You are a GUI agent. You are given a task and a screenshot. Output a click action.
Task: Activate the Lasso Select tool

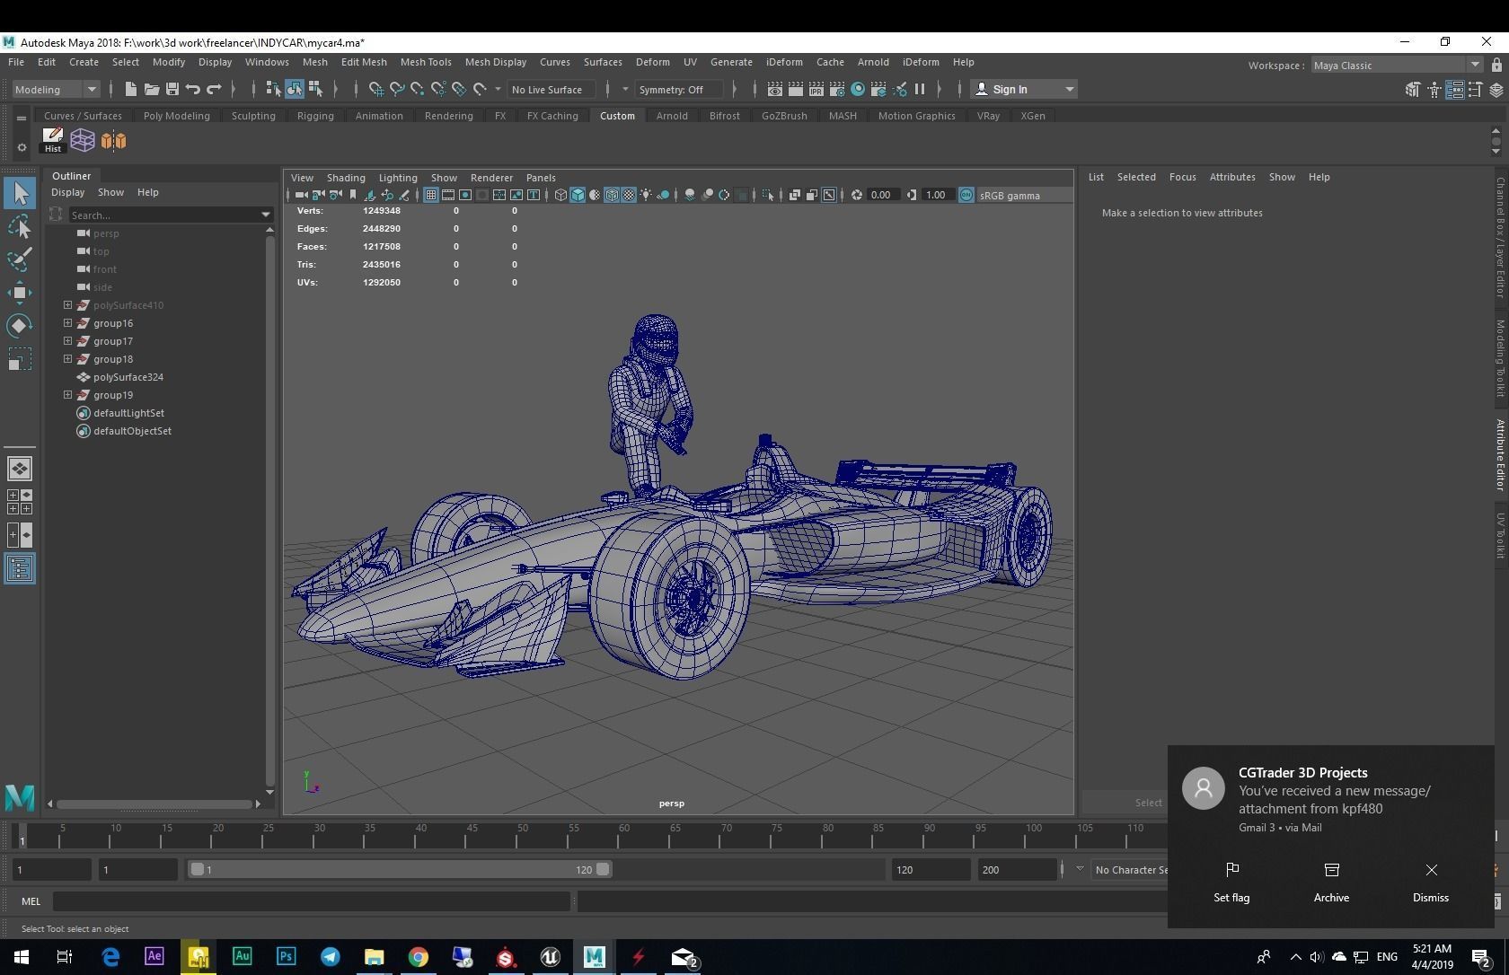pyautogui.click(x=20, y=227)
